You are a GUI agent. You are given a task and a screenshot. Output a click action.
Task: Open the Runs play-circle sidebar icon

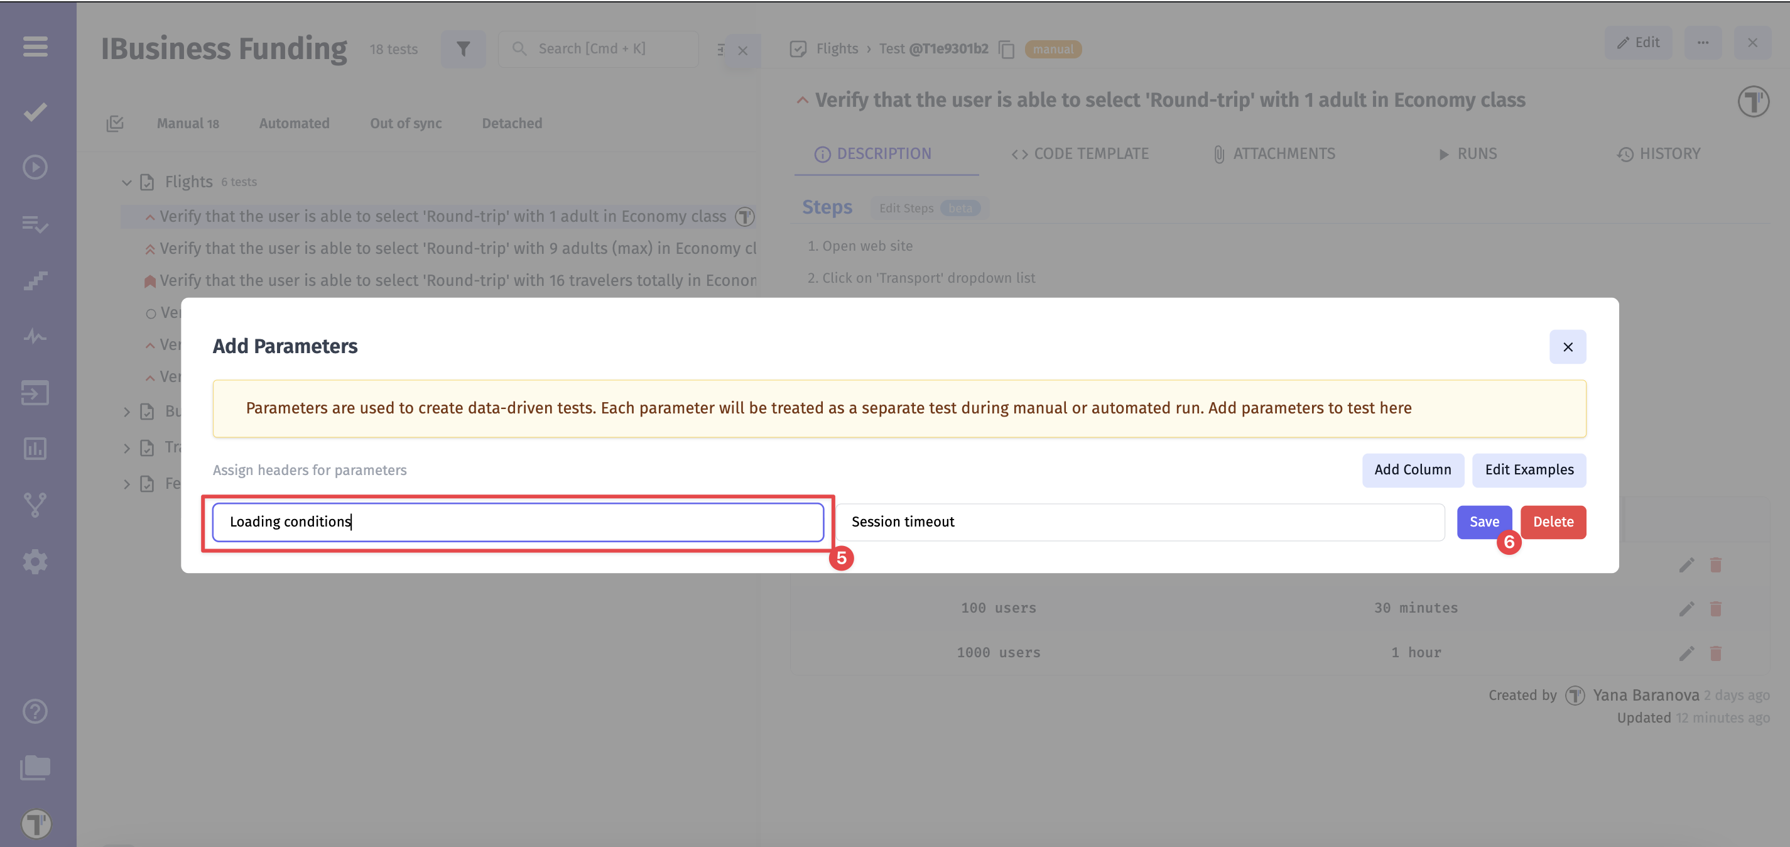[x=35, y=168]
